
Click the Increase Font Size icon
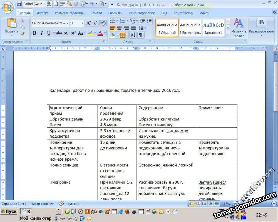(x=88, y=23)
